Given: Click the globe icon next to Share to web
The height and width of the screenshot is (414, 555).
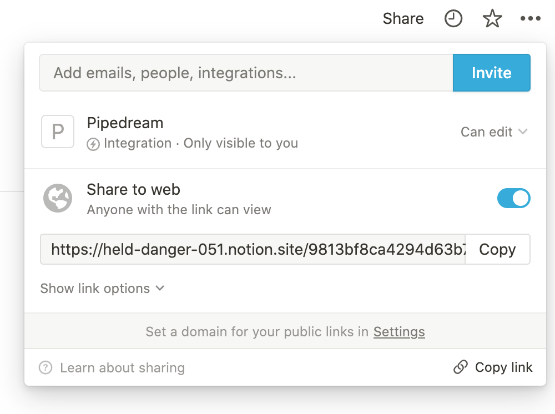Looking at the screenshot, I should (x=58, y=198).
